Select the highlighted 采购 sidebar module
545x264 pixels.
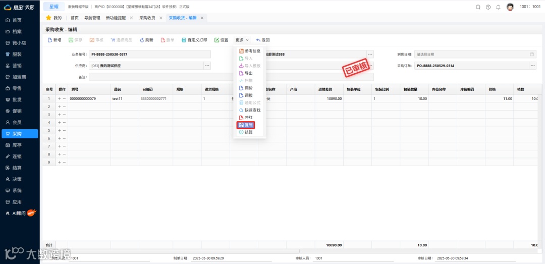coord(20,134)
